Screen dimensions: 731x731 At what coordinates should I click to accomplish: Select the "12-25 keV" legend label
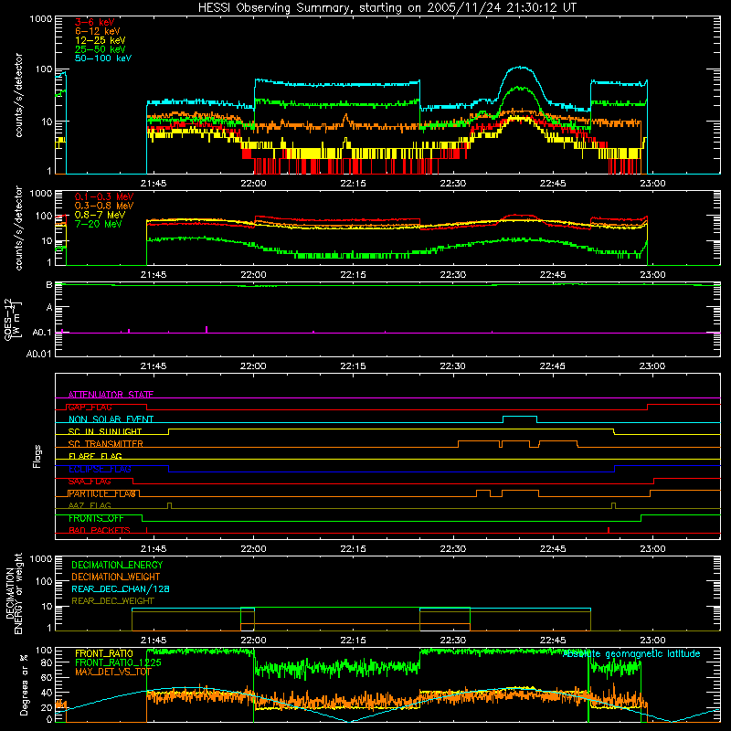click(x=101, y=40)
